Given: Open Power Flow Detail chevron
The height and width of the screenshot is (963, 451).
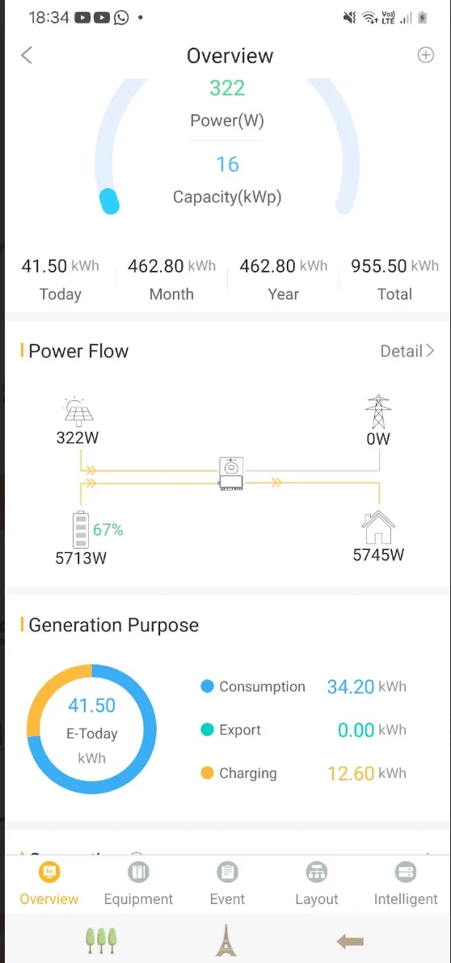Looking at the screenshot, I should (x=407, y=351).
